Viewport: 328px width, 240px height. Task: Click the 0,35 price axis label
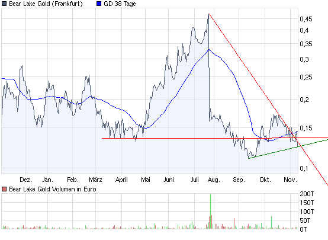[x=306, y=44]
